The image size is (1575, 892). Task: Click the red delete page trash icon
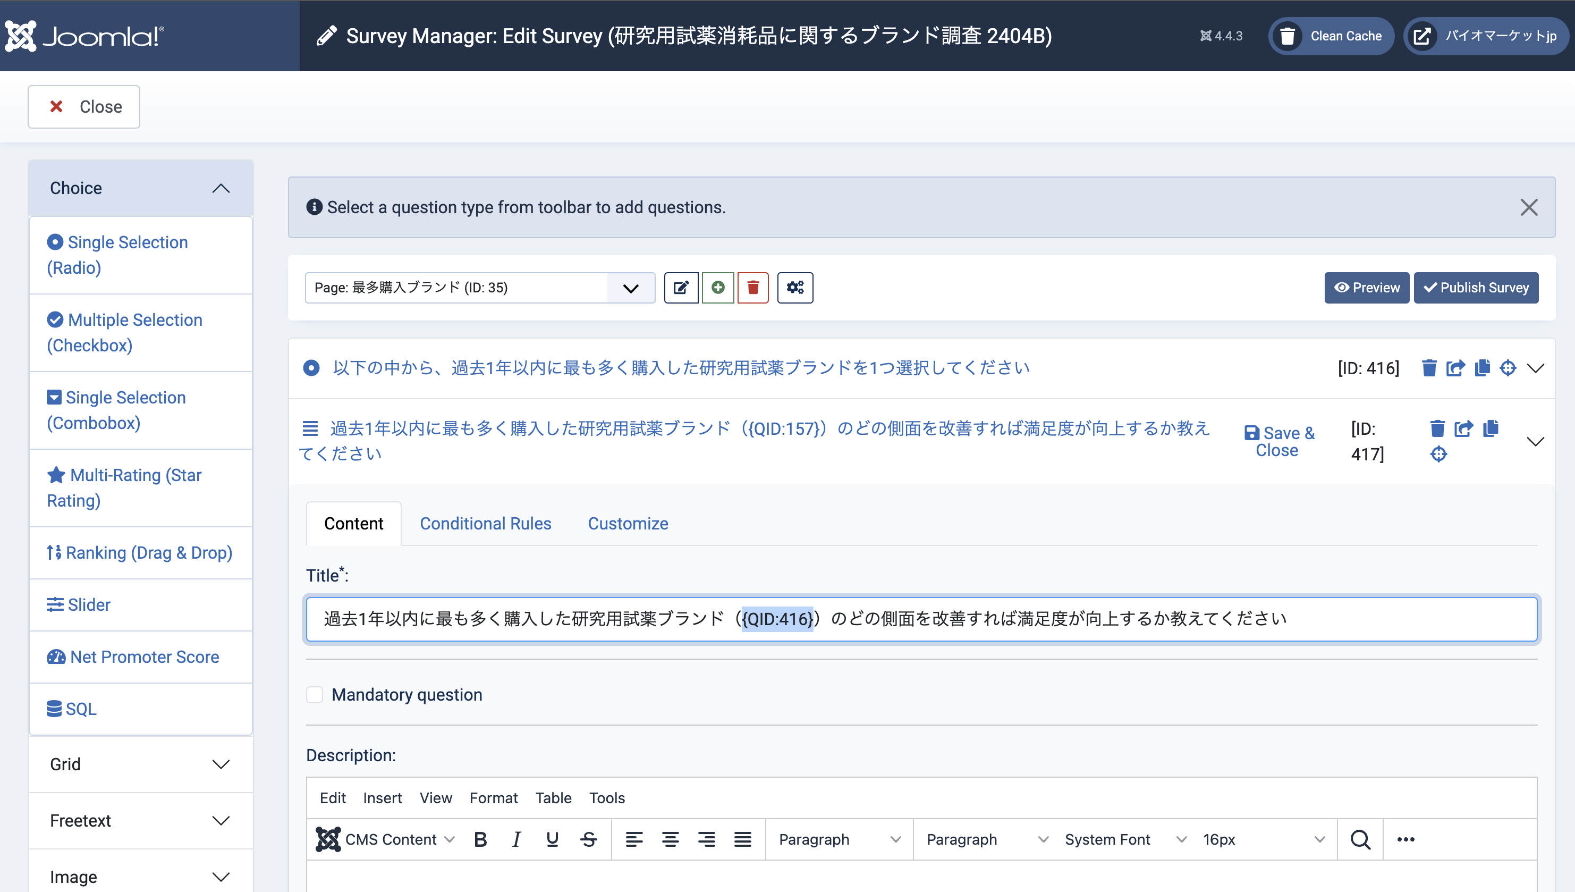click(x=752, y=288)
